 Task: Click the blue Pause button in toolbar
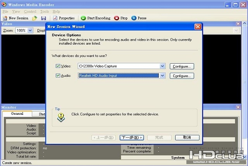[139, 18]
